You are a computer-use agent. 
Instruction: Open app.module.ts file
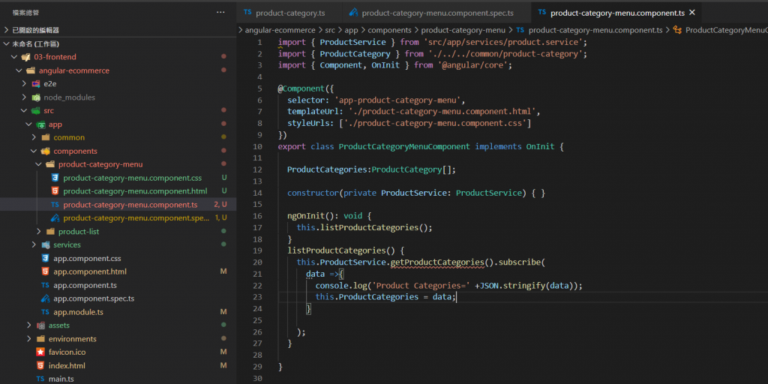click(78, 312)
